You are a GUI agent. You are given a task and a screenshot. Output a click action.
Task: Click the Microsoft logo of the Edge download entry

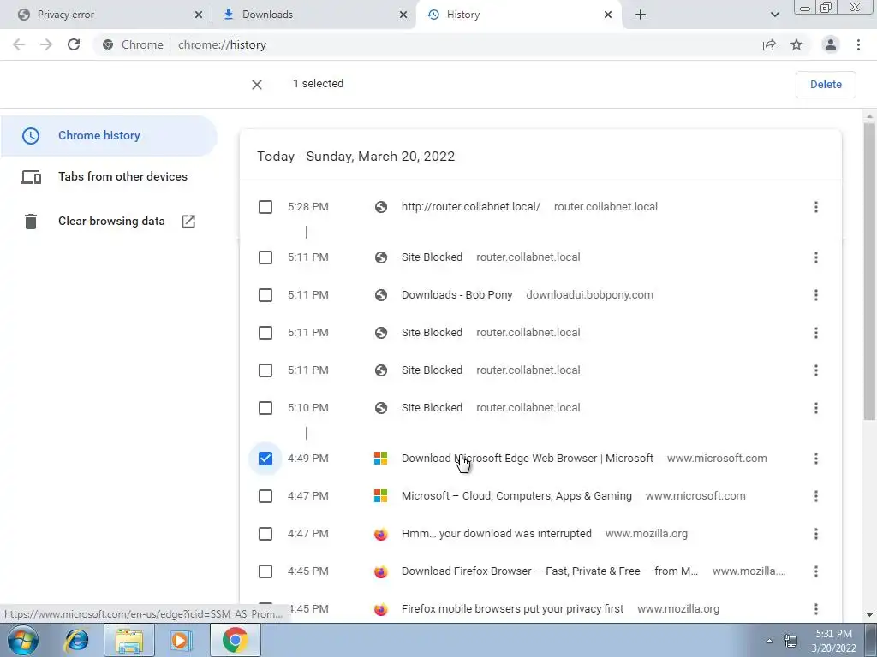(x=380, y=459)
